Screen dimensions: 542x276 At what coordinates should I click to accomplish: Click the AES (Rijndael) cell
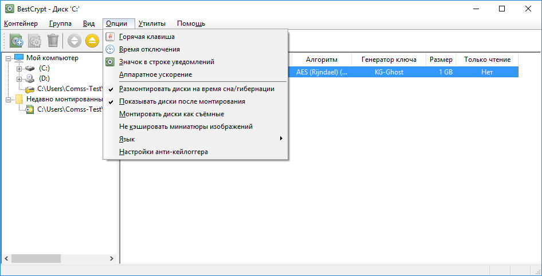pyautogui.click(x=322, y=72)
